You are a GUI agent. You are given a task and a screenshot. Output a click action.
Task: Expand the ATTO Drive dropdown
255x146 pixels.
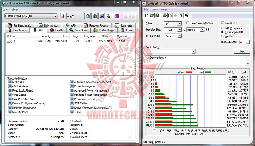point(179,24)
